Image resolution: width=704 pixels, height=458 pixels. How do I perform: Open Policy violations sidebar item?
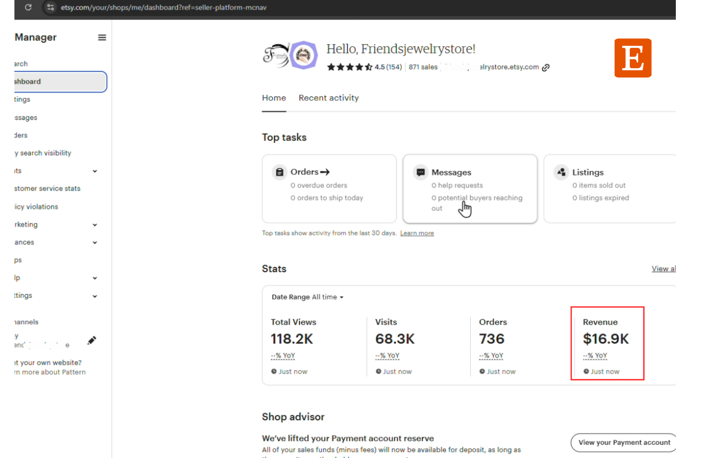pos(36,207)
